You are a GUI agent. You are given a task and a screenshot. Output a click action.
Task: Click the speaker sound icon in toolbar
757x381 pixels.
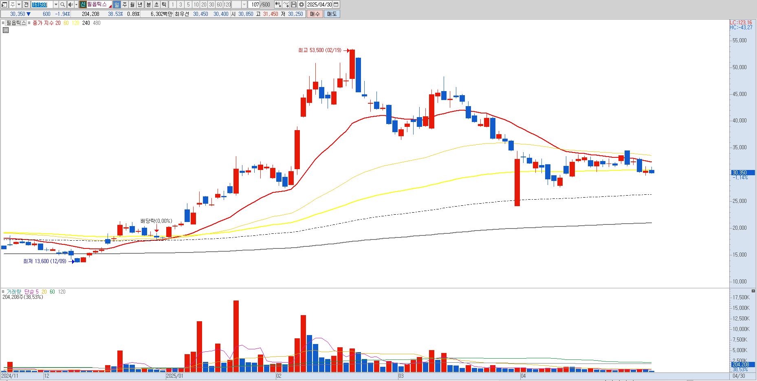pos(70,4)
